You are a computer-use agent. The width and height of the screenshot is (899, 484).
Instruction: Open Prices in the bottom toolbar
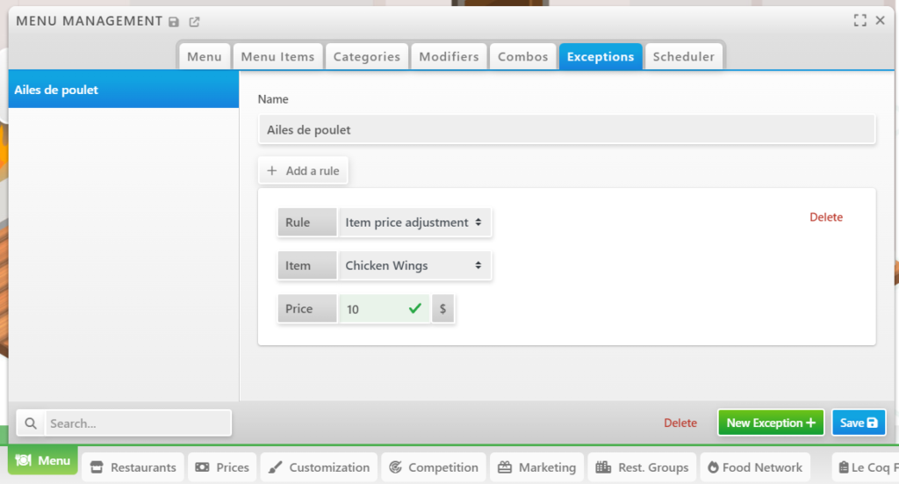click(223, 467)
